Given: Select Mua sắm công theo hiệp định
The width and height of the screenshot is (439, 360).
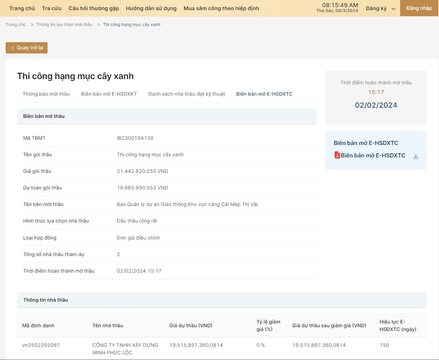Looking at the screenshot, I should tap(221, 8).
